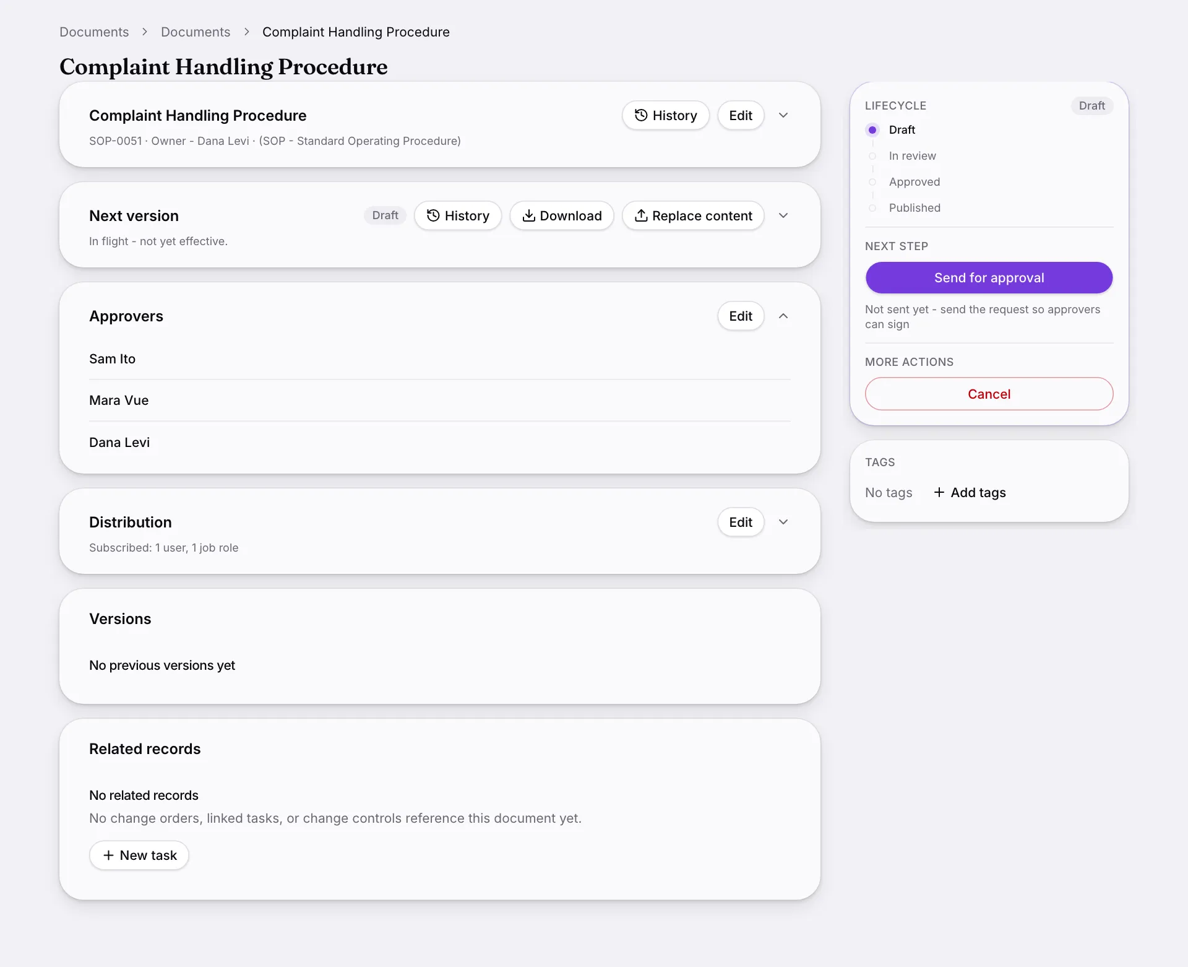Edit the Distribution settings

(x=740, y=522)
